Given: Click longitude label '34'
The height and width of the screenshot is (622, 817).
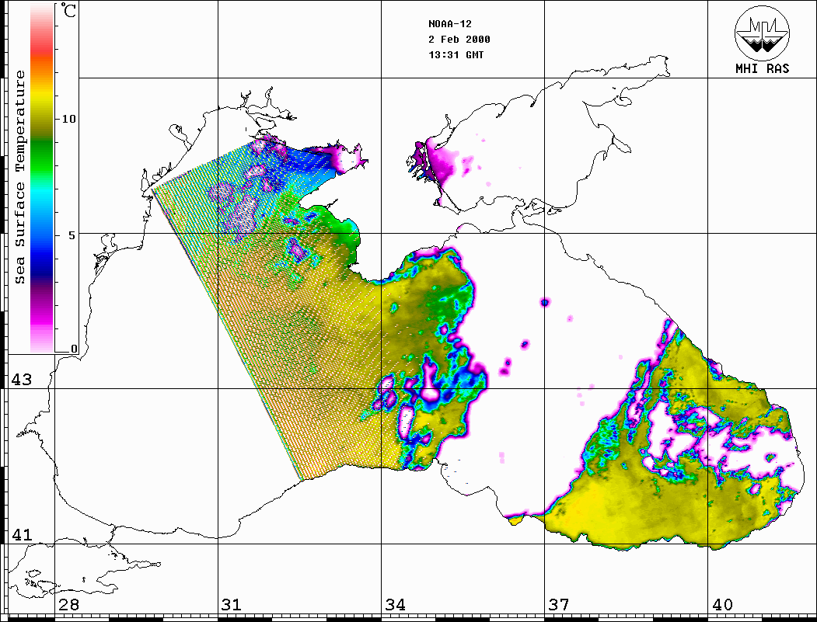Looking at the screenshot, I should pos(395,604).
